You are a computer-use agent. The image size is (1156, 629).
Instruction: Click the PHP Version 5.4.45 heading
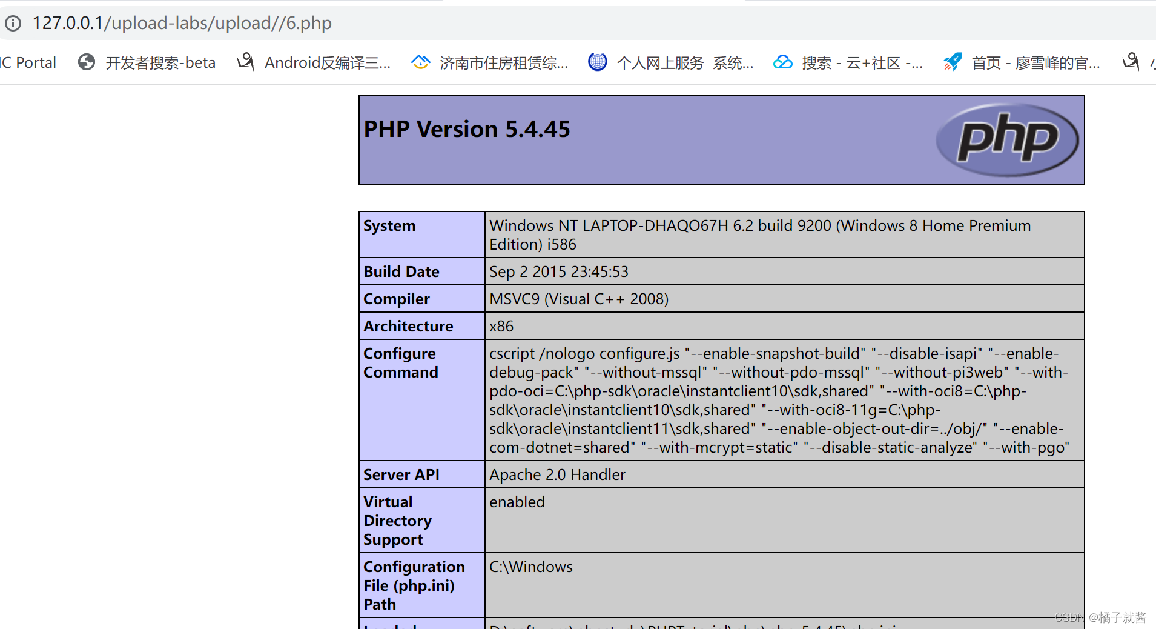pyautogui.click(x=467, y=129)
